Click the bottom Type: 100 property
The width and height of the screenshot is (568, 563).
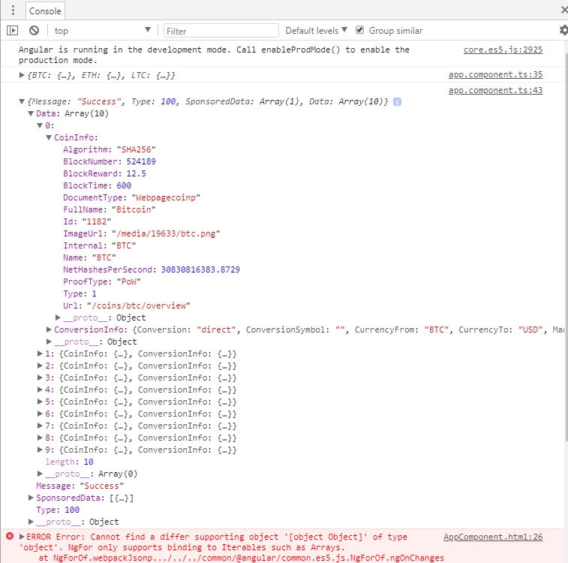tap(58, 510)
